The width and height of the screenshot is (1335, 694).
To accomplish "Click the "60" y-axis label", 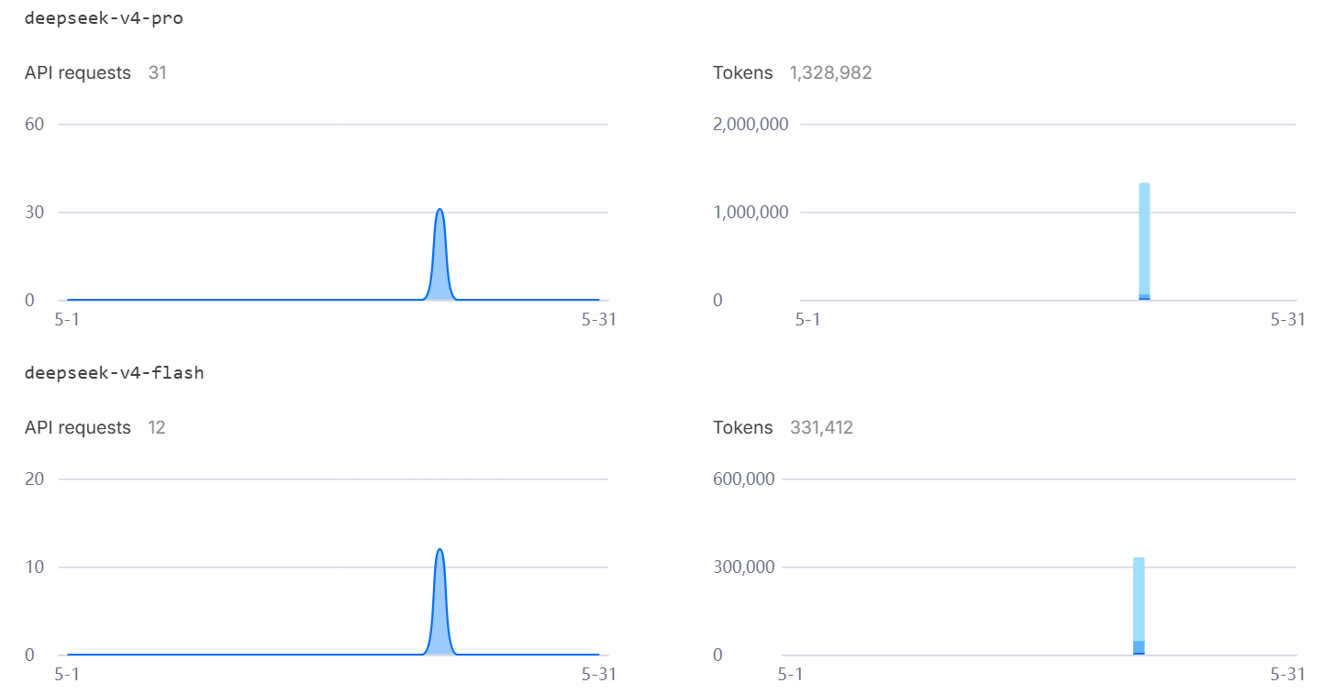I will point(35,124).
